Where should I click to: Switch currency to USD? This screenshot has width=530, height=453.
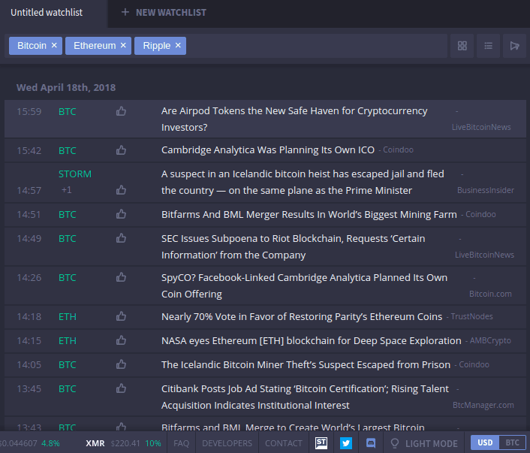(x=485, y=442)
